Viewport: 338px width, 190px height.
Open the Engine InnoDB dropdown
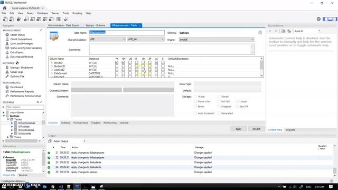pos(217,40)
